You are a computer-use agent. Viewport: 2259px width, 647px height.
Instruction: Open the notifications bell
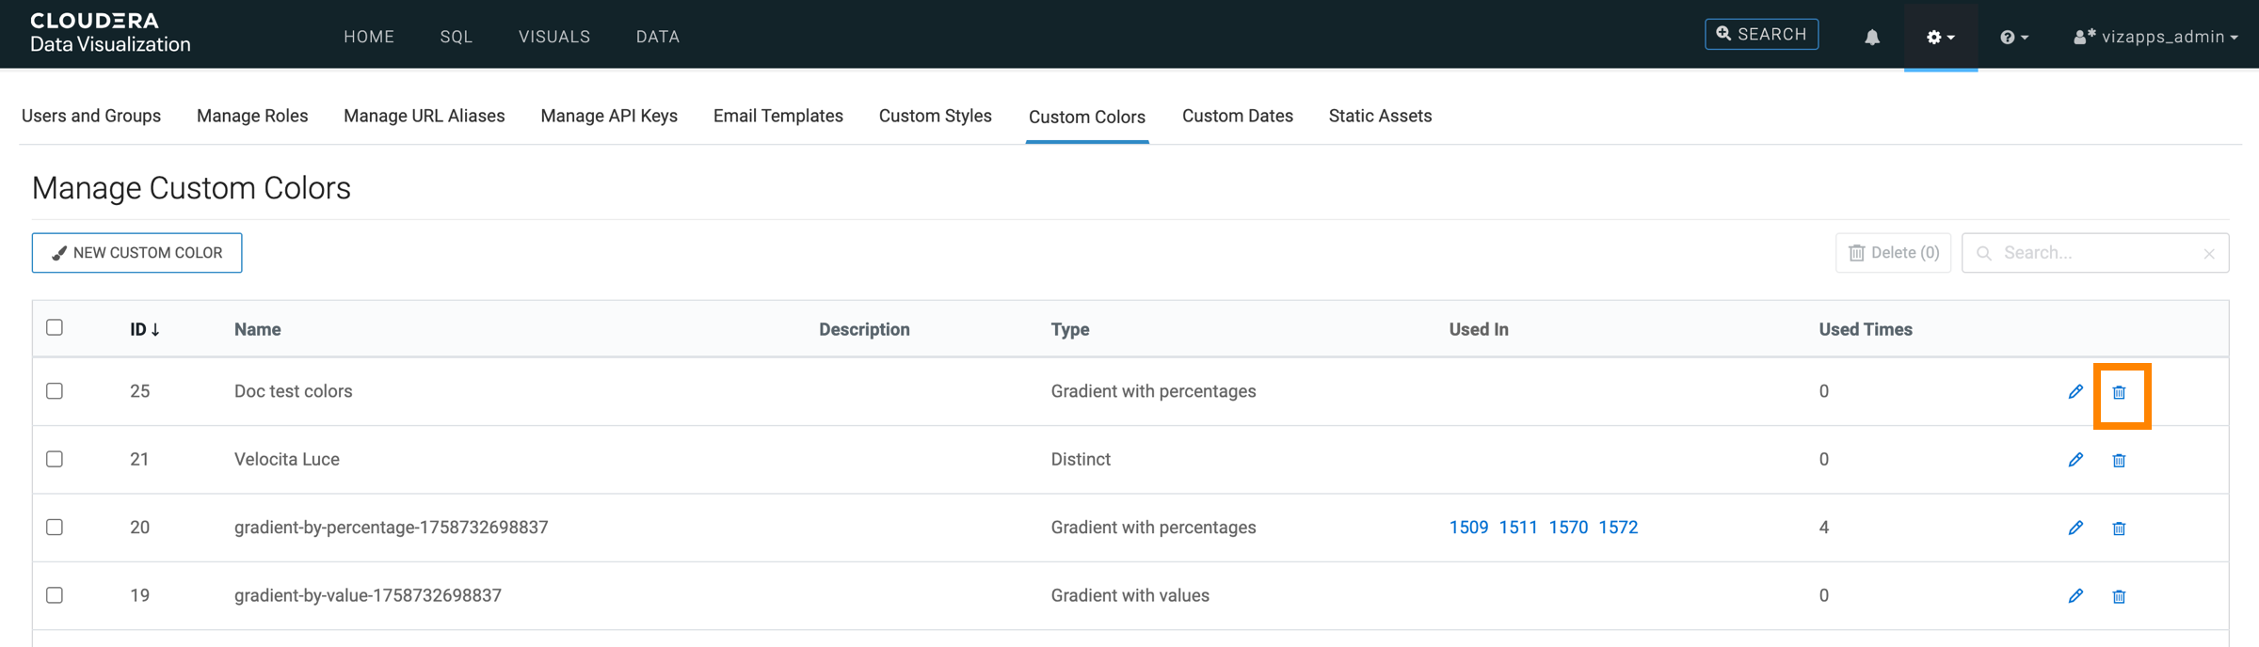point(1872,37)
